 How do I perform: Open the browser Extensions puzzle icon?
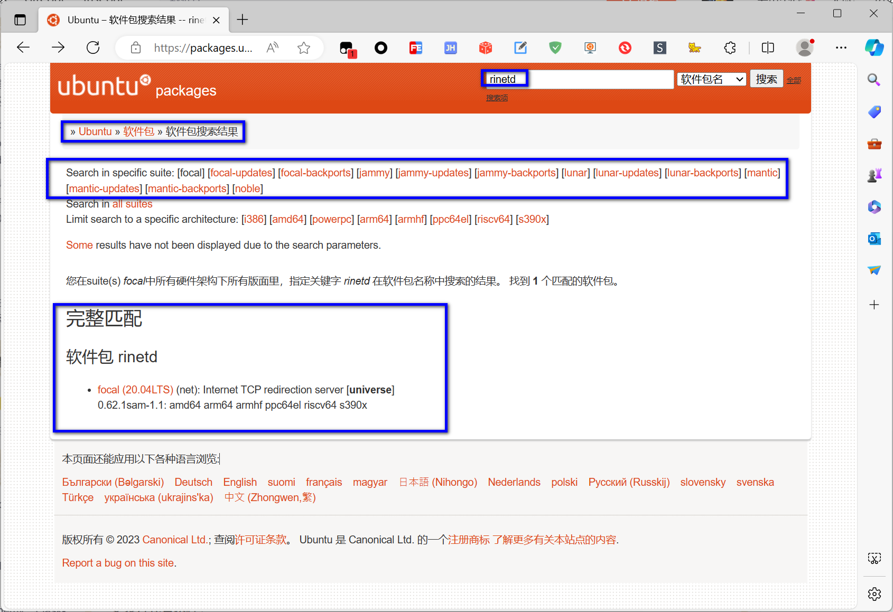pyautogui.click(x=730, y=48)
